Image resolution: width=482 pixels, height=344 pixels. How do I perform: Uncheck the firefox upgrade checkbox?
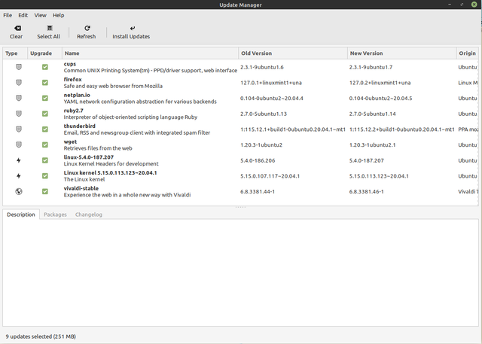tap(45, 82)
